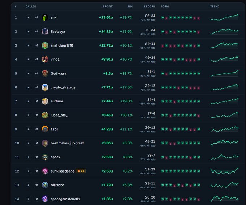Open snk's caller profile name

tap(54, 18)
